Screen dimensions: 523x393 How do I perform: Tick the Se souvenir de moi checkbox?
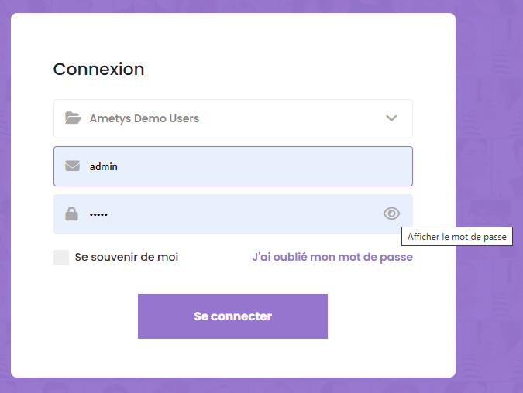61,258
